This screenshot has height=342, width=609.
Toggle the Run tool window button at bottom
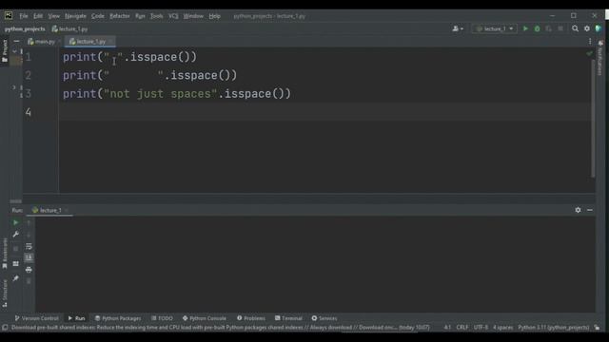tap(76, 318)
